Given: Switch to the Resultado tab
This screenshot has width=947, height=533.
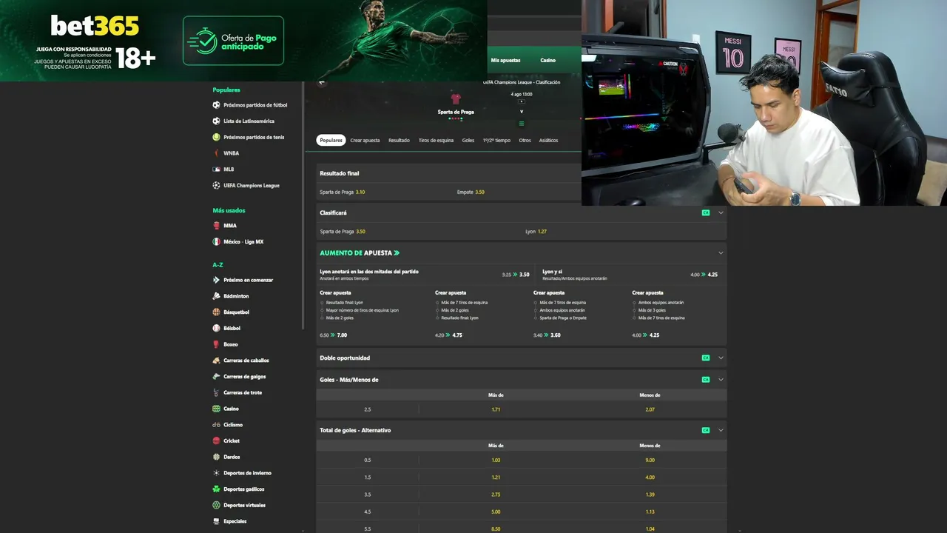Looking at the screenshot, I should point(399,140).
